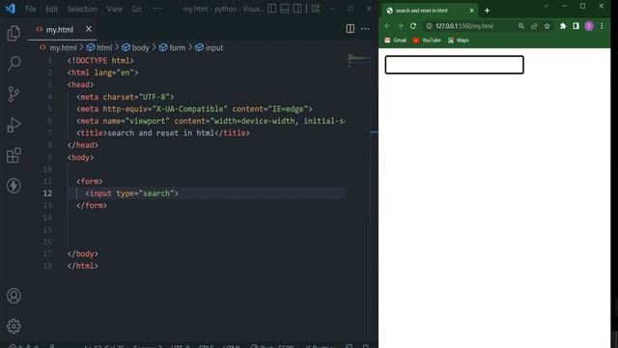The height and width of the screenshot is (348, 618).
Task: Open the Go menu
Action: (136, 9)
